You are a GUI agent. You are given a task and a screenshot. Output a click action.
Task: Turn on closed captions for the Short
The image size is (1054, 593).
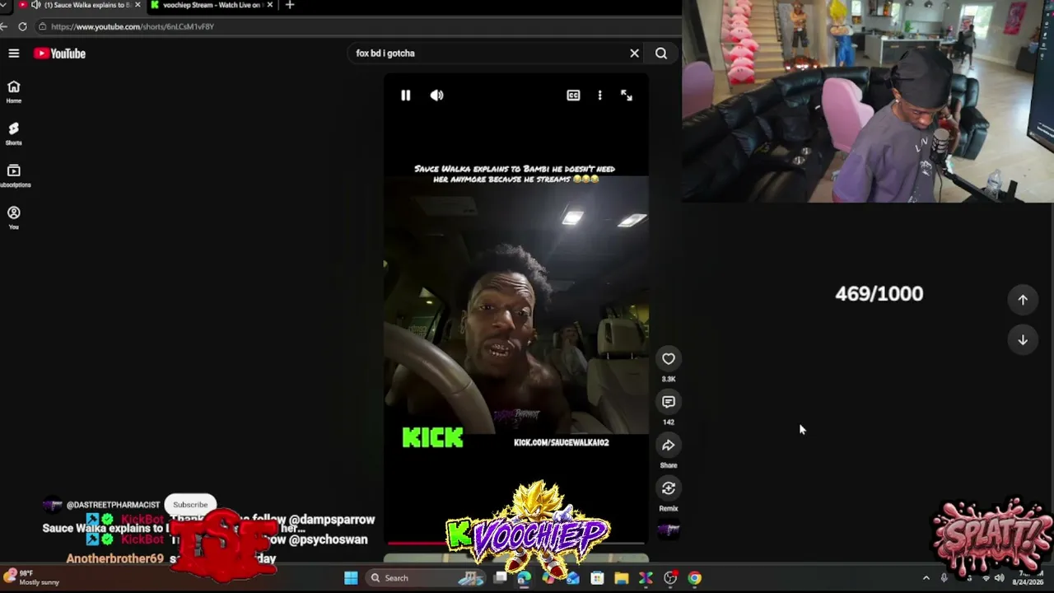[573, 96]
